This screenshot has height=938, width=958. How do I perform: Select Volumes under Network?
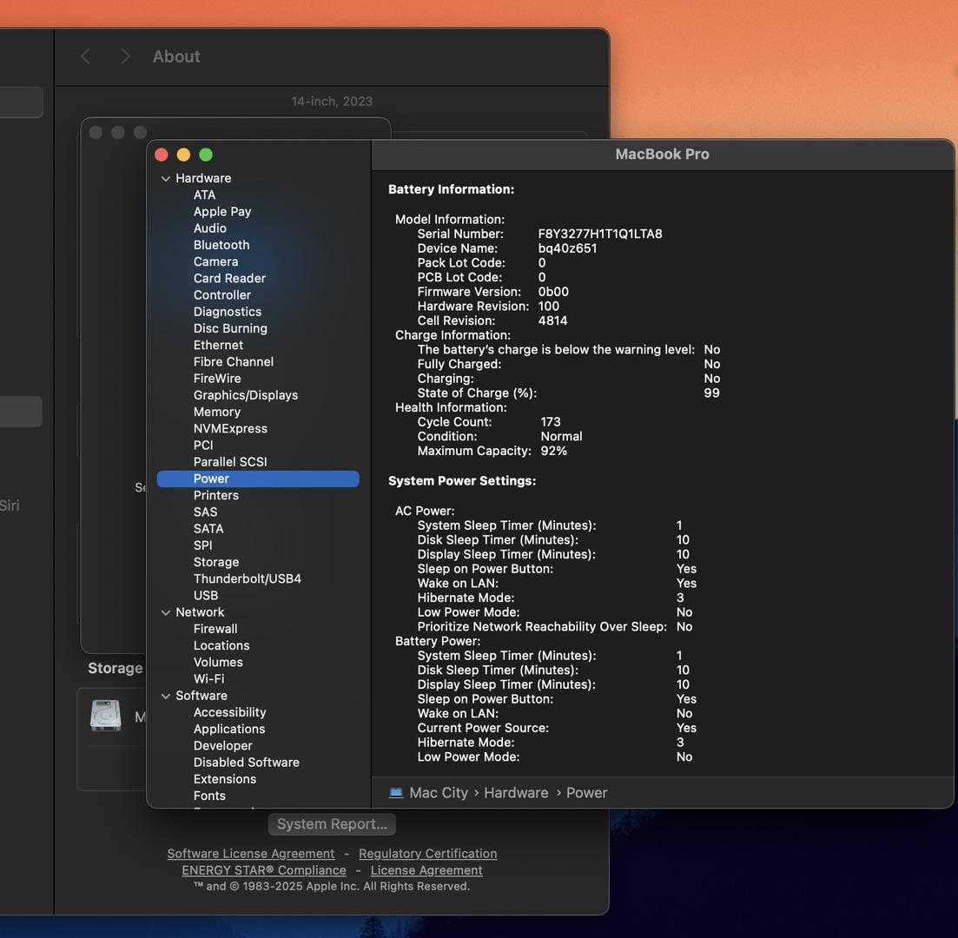click(218, 663)
